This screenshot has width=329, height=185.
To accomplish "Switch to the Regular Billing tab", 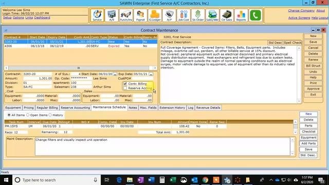I will 47,107.
